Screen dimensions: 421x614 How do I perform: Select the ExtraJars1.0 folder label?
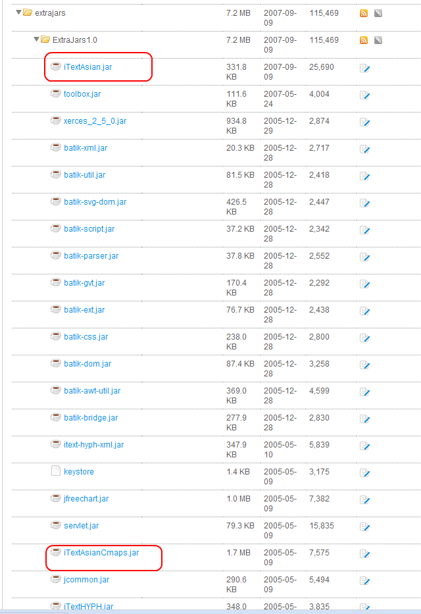pyautogui.click(x=75, y=40)
